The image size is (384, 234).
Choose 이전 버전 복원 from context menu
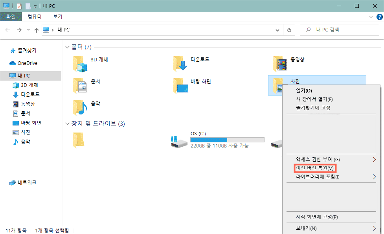coord(316,168)
